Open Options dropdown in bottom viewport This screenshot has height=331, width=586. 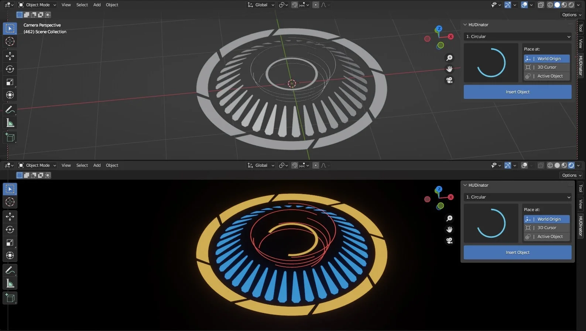point(572,175)
